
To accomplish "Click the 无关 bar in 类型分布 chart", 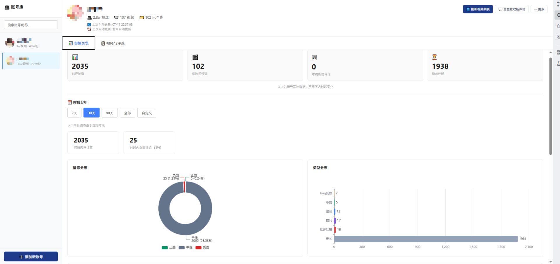I will [x=426, y=239].
